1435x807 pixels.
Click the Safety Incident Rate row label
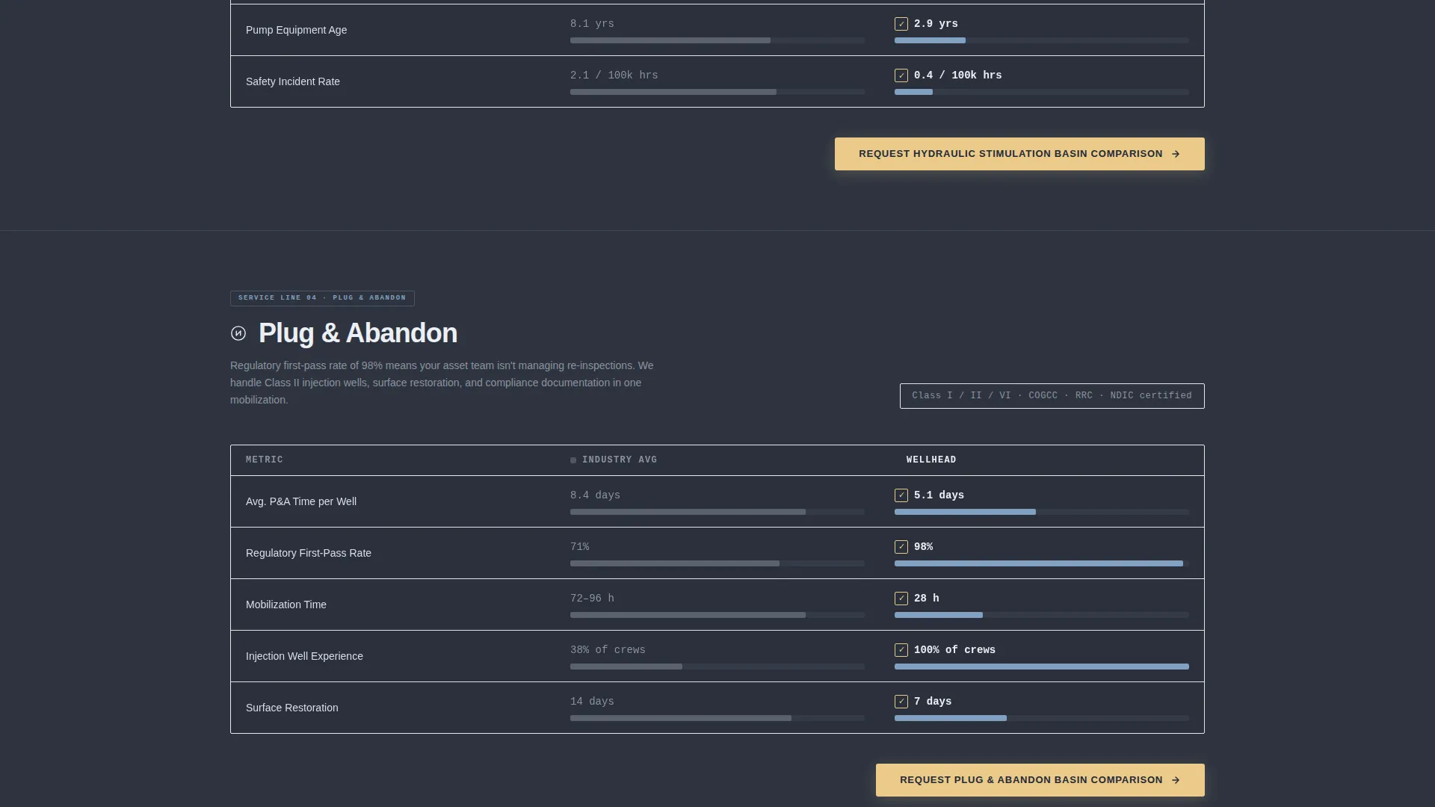coord(293,81)
